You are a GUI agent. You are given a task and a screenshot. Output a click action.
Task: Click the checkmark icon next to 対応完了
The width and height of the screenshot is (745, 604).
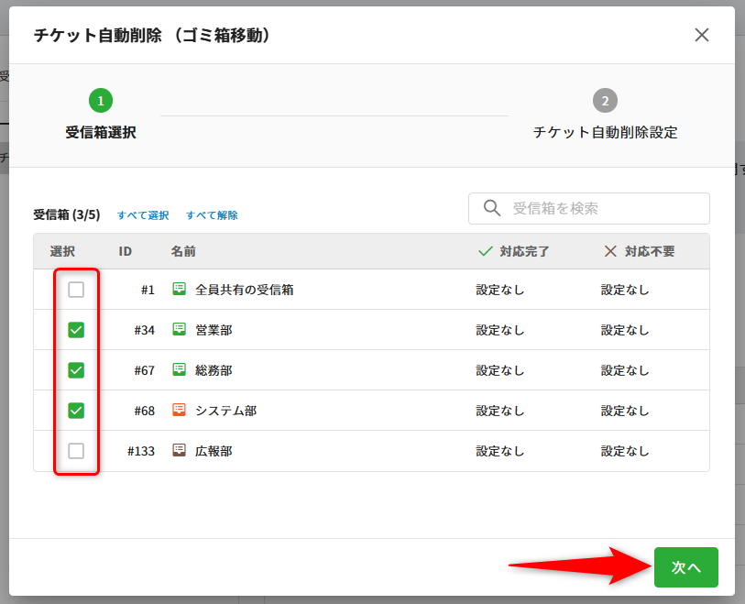pyautogui.click(x=486, y=251)
